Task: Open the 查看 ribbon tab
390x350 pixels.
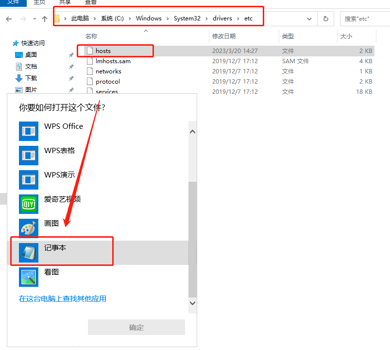Action: tap(90, 2)
